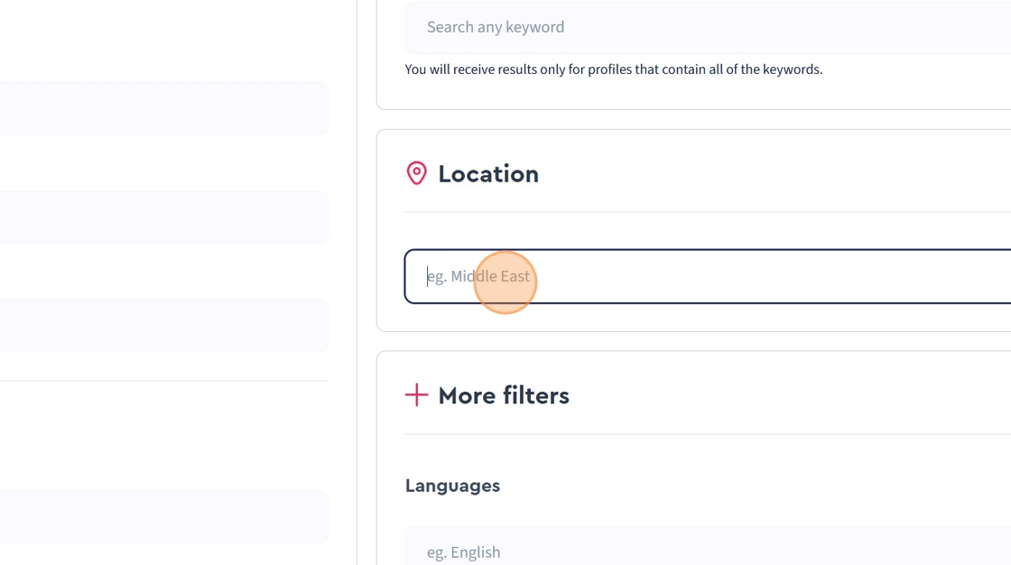Image resolution: width=1011 pixels, height=565 pixels.
Task: Expand the More filters section heading
Action: pyautogui.click(x=503, y=395)
